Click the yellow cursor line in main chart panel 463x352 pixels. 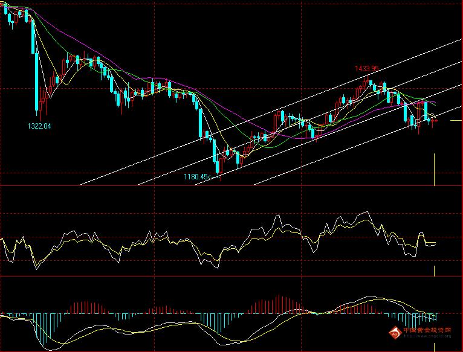434,170
